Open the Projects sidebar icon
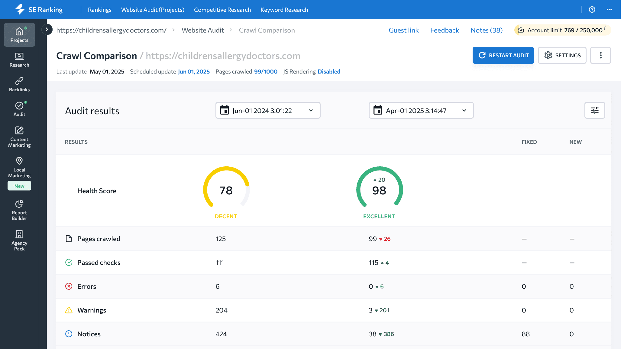Screen dimensions: 621x349 pyautogui.click(x=19, y=35)
